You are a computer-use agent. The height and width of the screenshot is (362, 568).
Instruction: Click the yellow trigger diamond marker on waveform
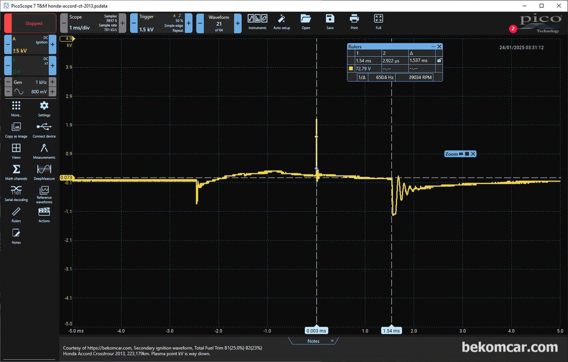[316, 137]
